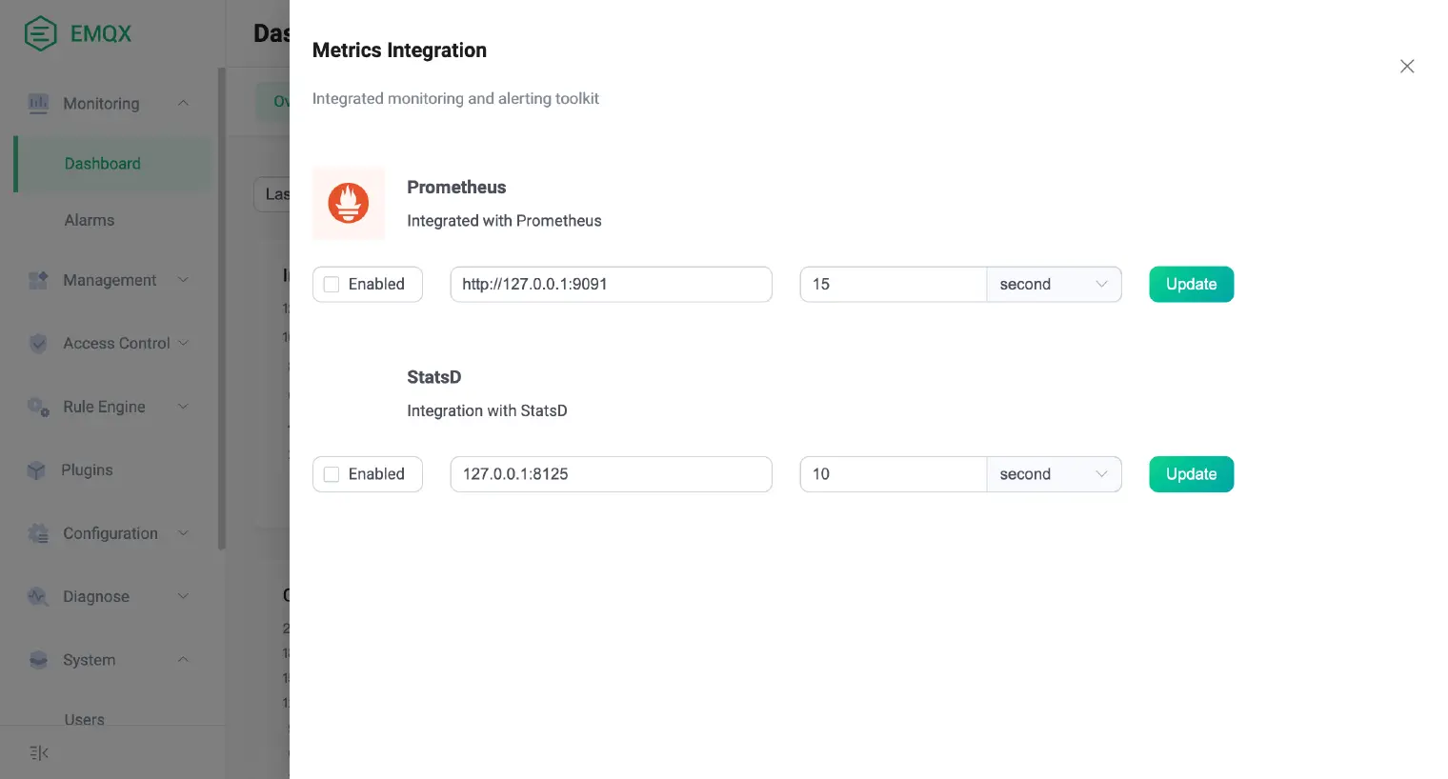Screen dimensions: 1448x779
Task: Open StatsD interval unit dropdown
Action: (x=1054, y=474)
